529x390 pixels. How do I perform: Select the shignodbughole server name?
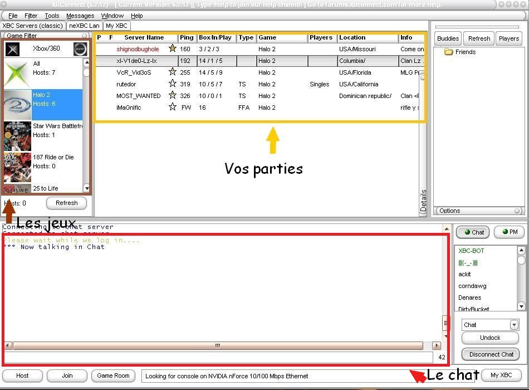coord(138,49)
